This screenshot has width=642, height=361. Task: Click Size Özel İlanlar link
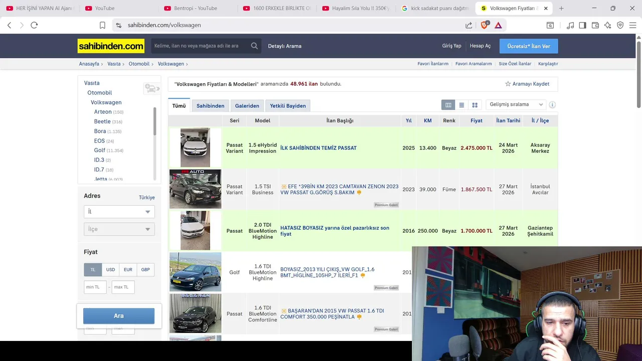tap(515, 64)
